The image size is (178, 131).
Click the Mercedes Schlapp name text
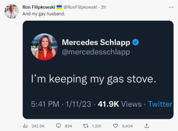[x=96, y=42]
